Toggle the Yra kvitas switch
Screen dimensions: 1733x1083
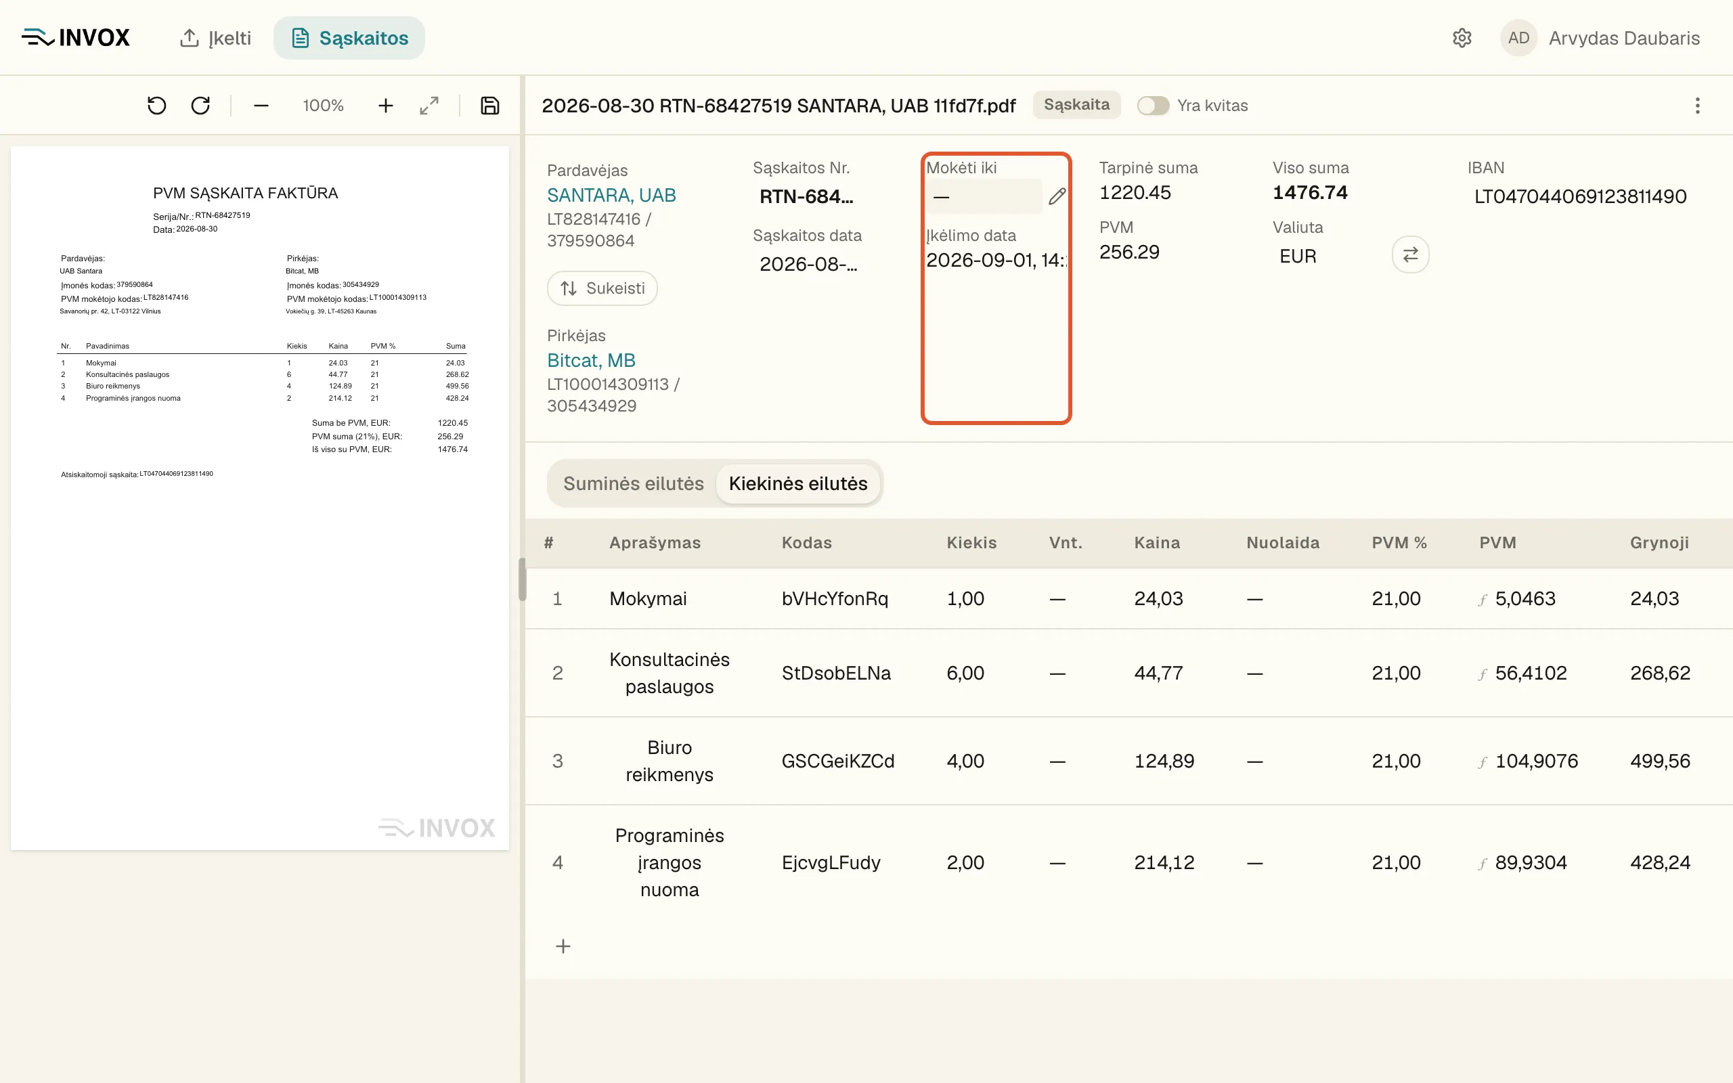[1153, 106]
